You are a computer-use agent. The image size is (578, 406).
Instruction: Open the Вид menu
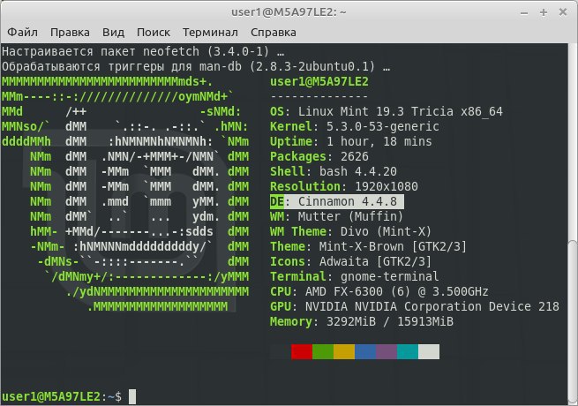click(x=113, y=33)
